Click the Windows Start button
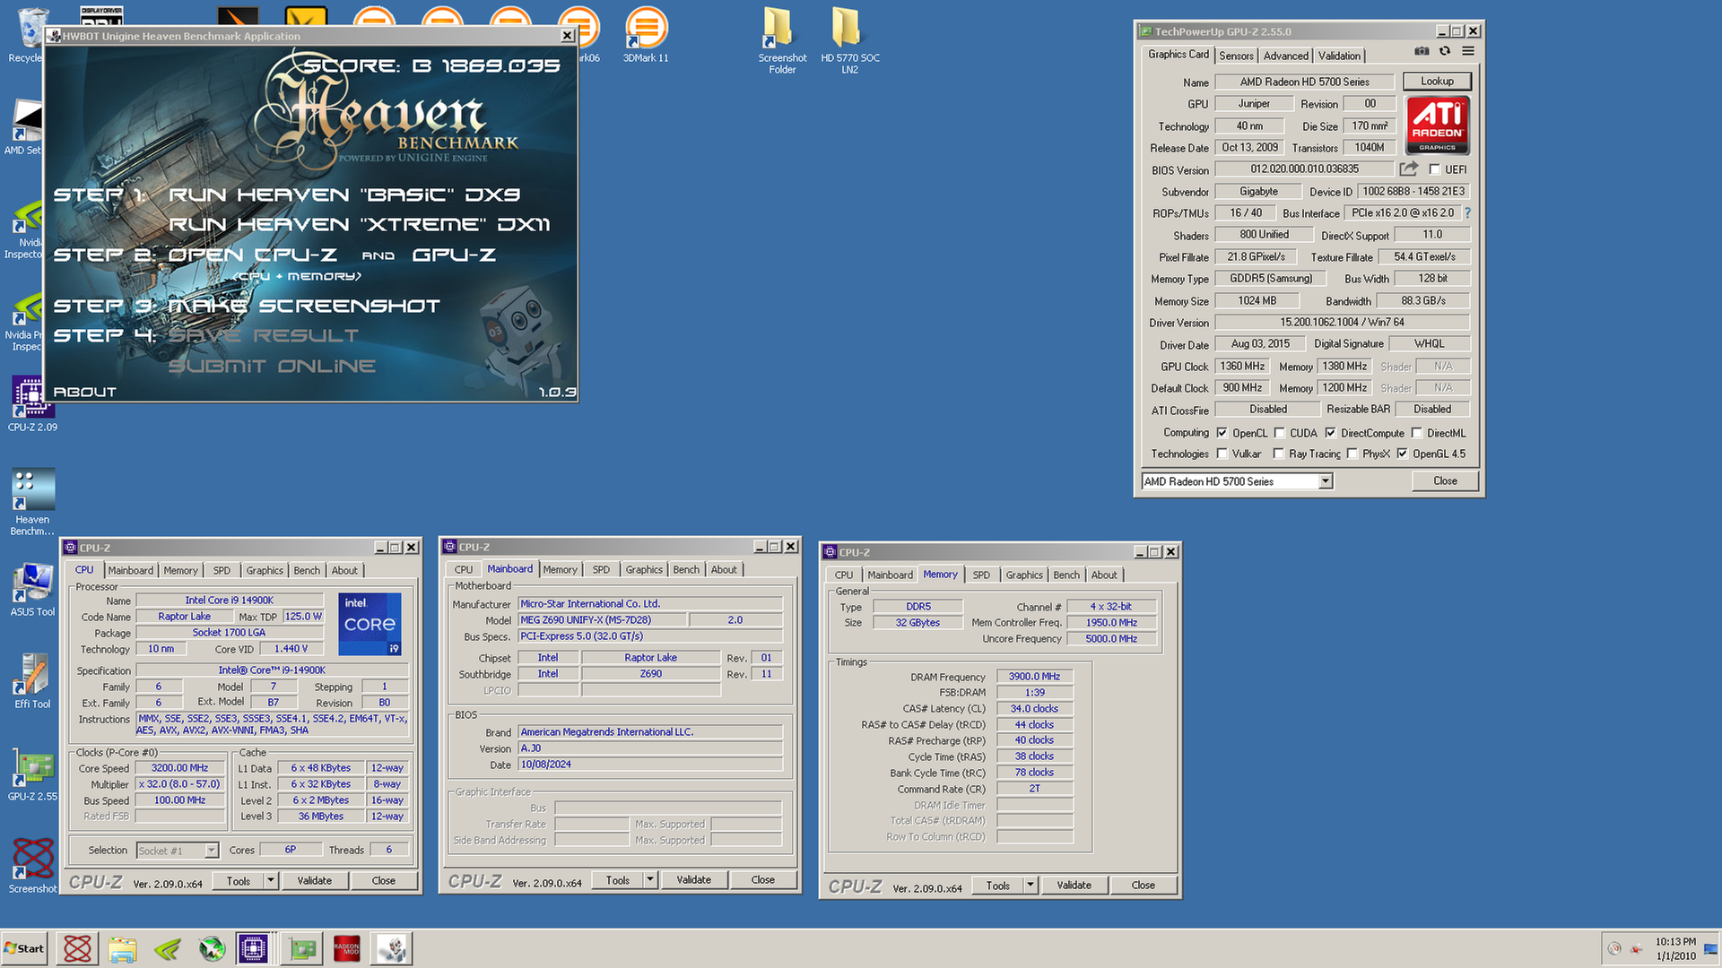The height and width of the screenshot is (968, 1722). [x=24, y=948]
